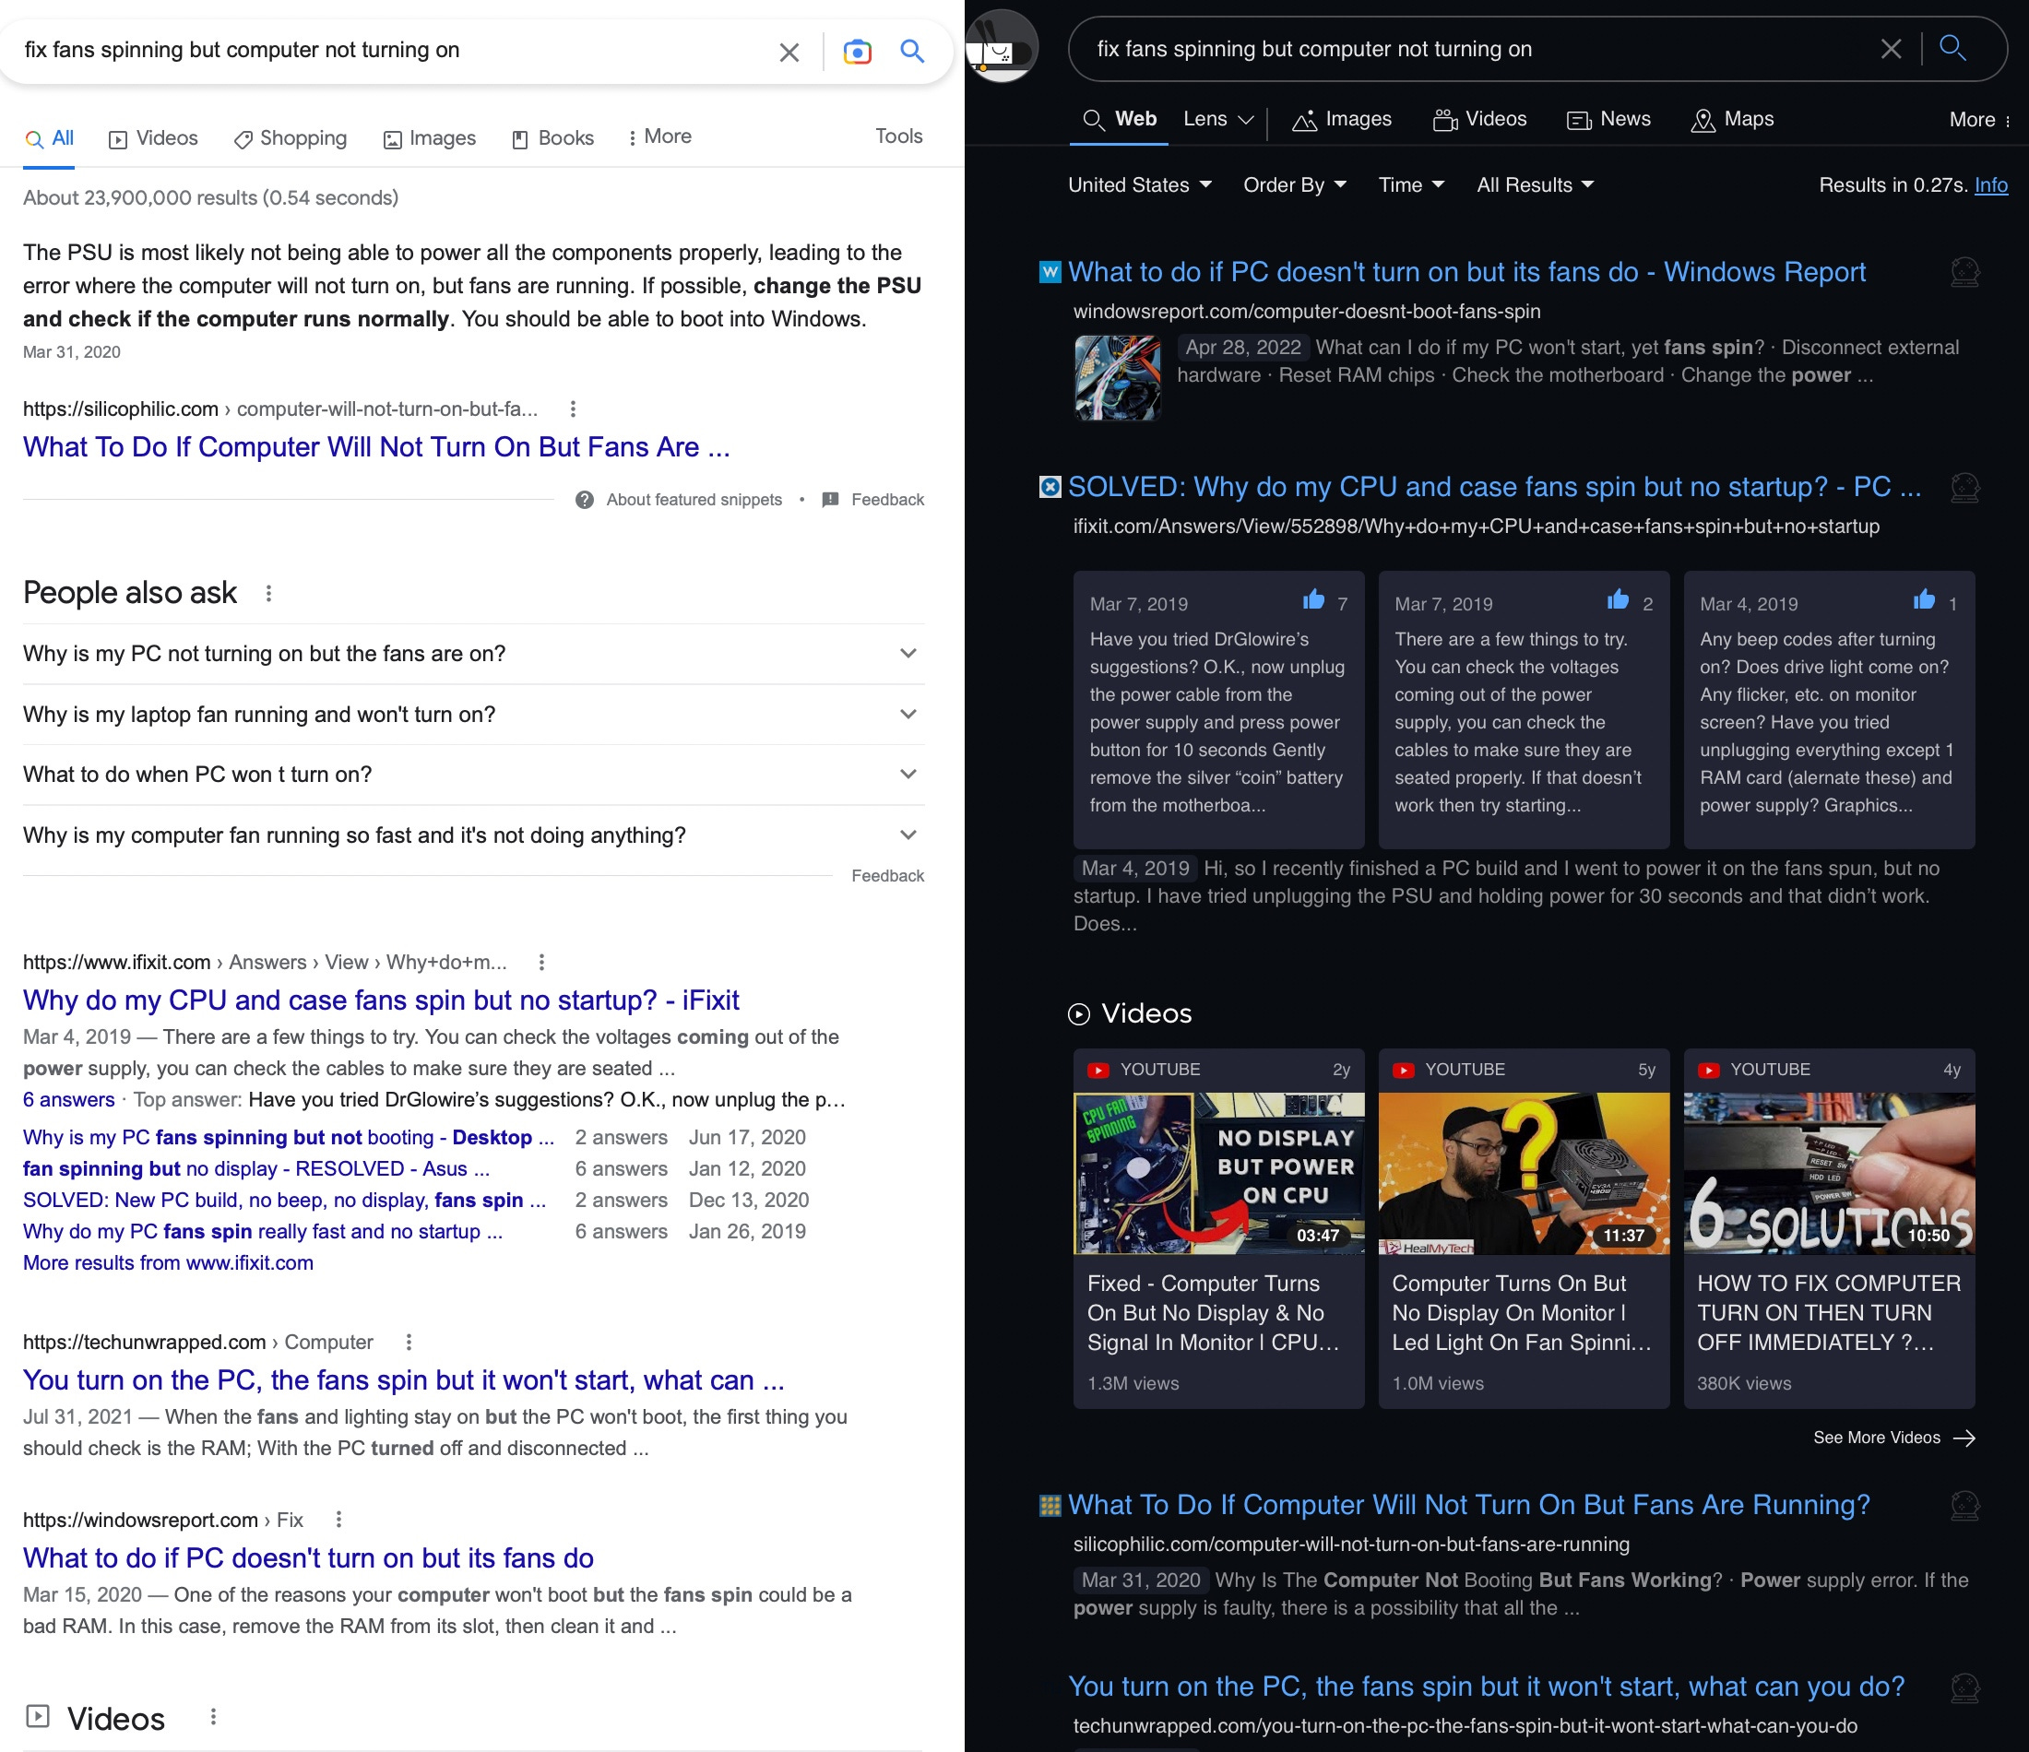Open Images tab in dark search
The image size is (2029, 1752).
click(1342, 120)
